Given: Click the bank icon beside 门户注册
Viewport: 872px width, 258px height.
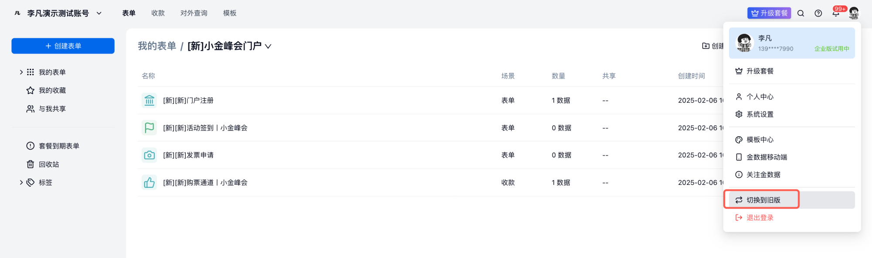Looking at the screenshot, I should point(149,101).
